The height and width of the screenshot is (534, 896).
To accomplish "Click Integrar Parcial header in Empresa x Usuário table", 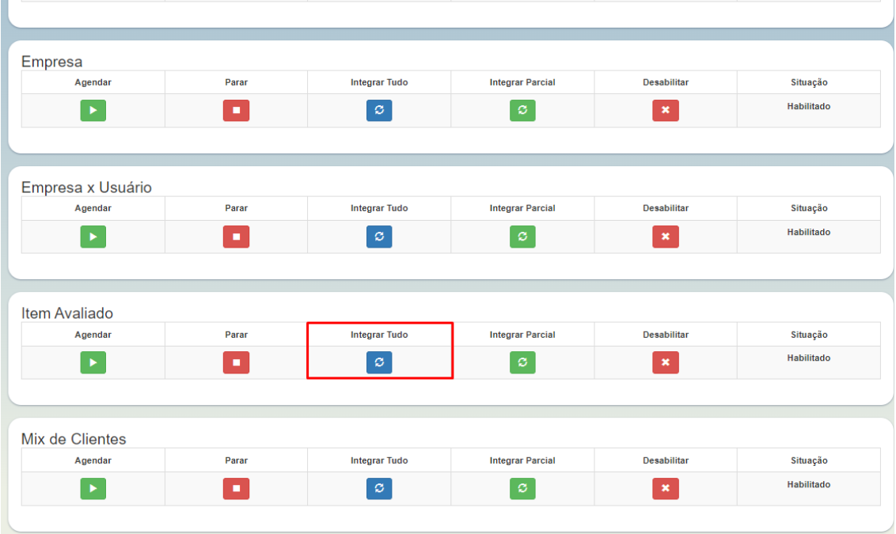I will pos(522,209).
